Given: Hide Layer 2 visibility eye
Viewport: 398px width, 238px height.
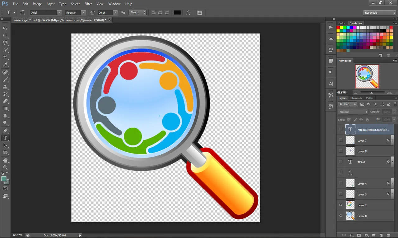Looking at the screenshot, I should pyautogui.click(x=340, y=205).
